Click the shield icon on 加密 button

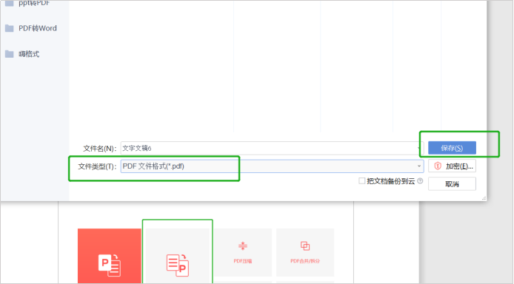click(x=438, y=166)
